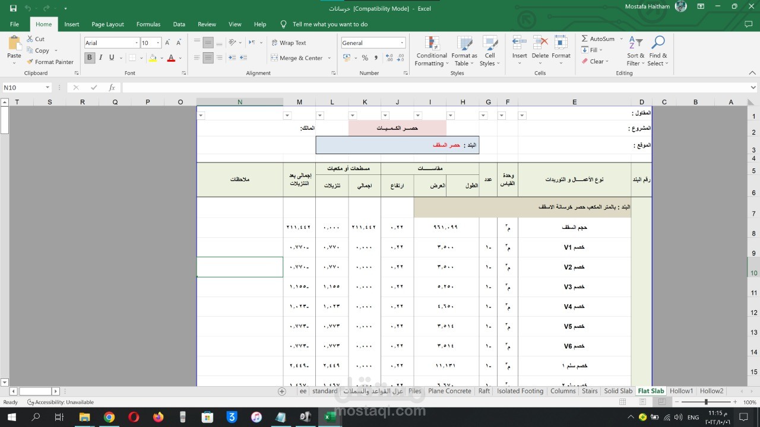
Task: Toggle Underline formatting
Action: (111, 58)
